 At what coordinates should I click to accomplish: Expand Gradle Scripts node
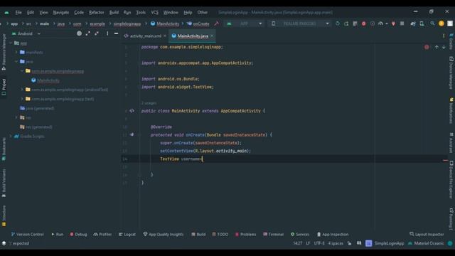pyautogui.click(x=11, y=136)
